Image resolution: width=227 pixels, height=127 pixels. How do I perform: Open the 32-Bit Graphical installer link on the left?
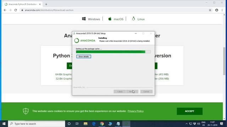pyautogui.click(x=64, y=79)
